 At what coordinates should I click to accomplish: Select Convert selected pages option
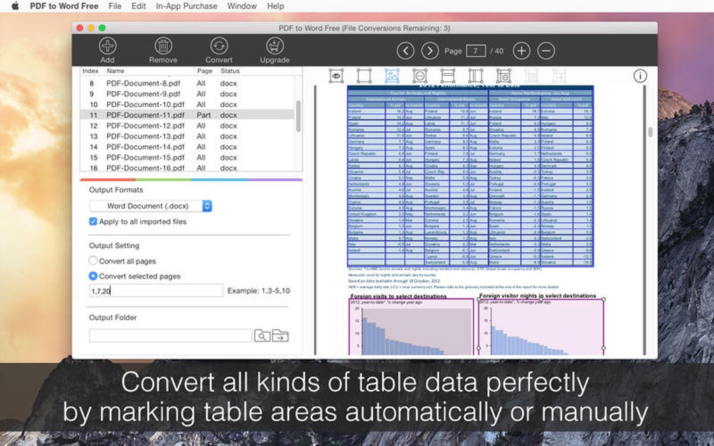pyautogui.click(x=93, y=276)
